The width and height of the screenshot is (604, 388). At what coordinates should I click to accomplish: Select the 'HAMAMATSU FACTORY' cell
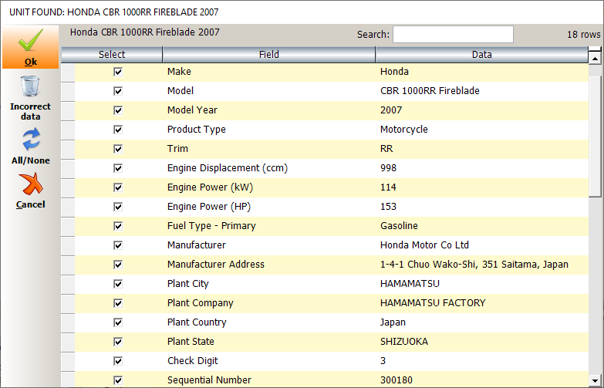click(x=482, y=303)
